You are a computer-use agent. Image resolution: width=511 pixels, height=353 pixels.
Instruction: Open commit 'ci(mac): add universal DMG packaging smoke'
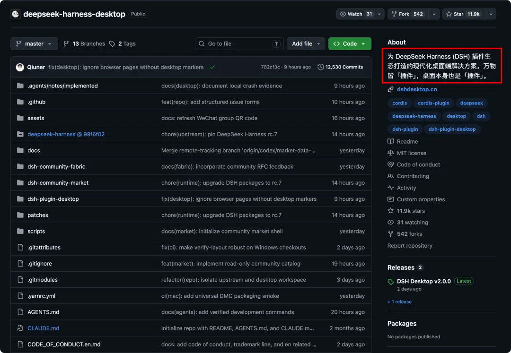coord(220,296)
